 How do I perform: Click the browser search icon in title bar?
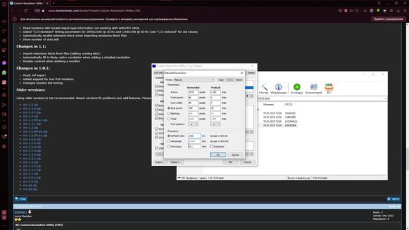379,3
